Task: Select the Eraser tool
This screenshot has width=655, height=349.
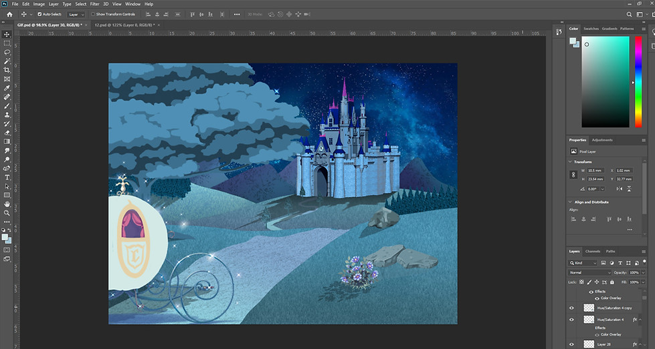Action: click(7, 133)
